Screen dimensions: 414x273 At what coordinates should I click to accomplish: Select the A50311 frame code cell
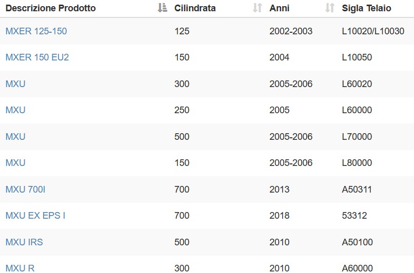tap(357, 189)
